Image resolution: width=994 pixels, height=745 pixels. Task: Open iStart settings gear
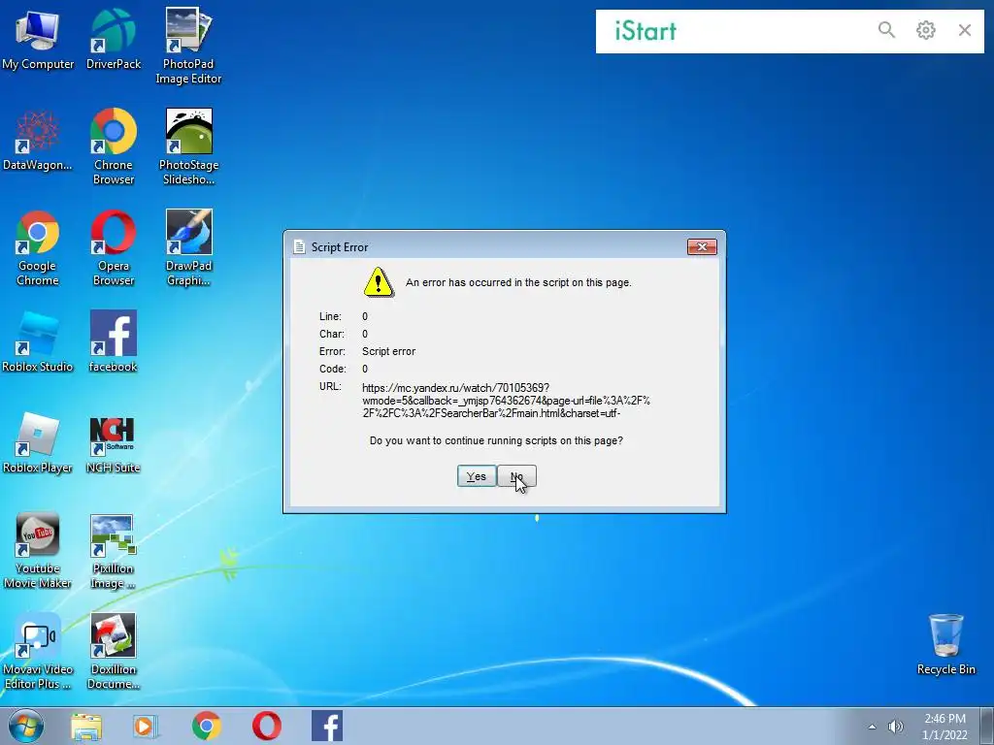tap(925, 30)
